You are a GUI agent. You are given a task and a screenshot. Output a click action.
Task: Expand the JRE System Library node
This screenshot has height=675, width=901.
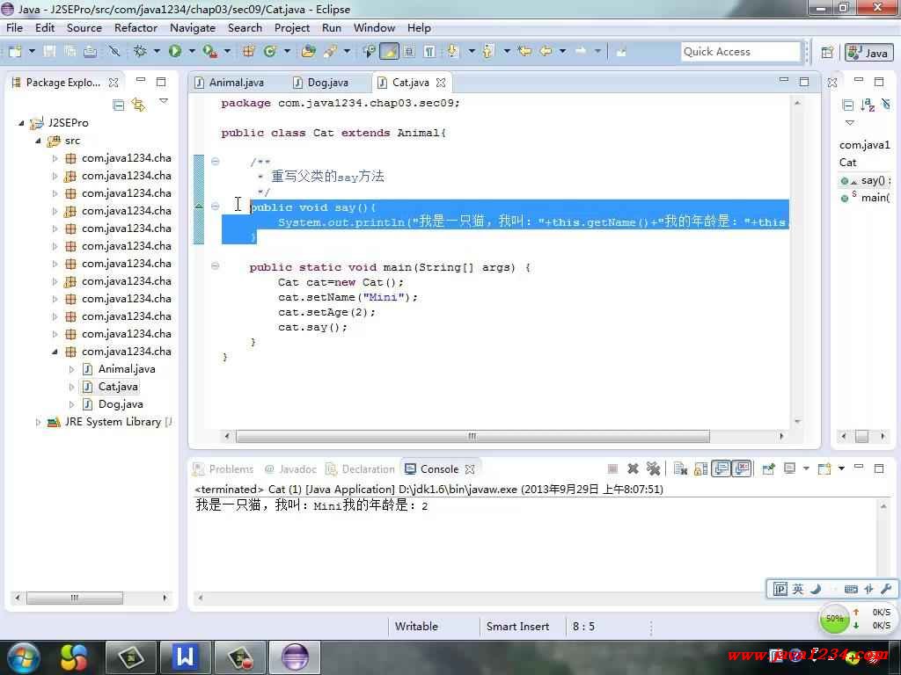tap(38, 422)
